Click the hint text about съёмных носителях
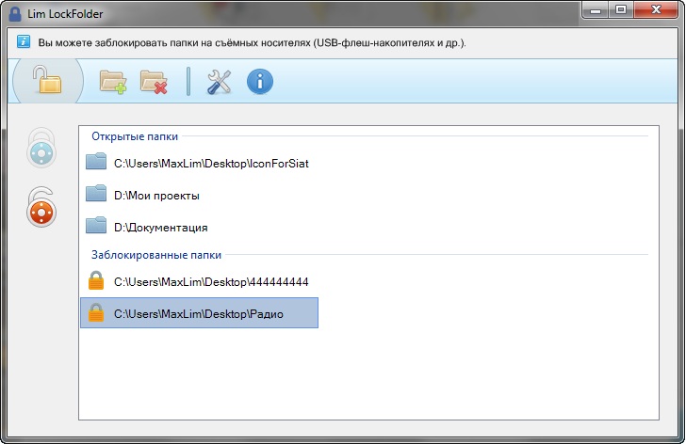 point(252,42)
